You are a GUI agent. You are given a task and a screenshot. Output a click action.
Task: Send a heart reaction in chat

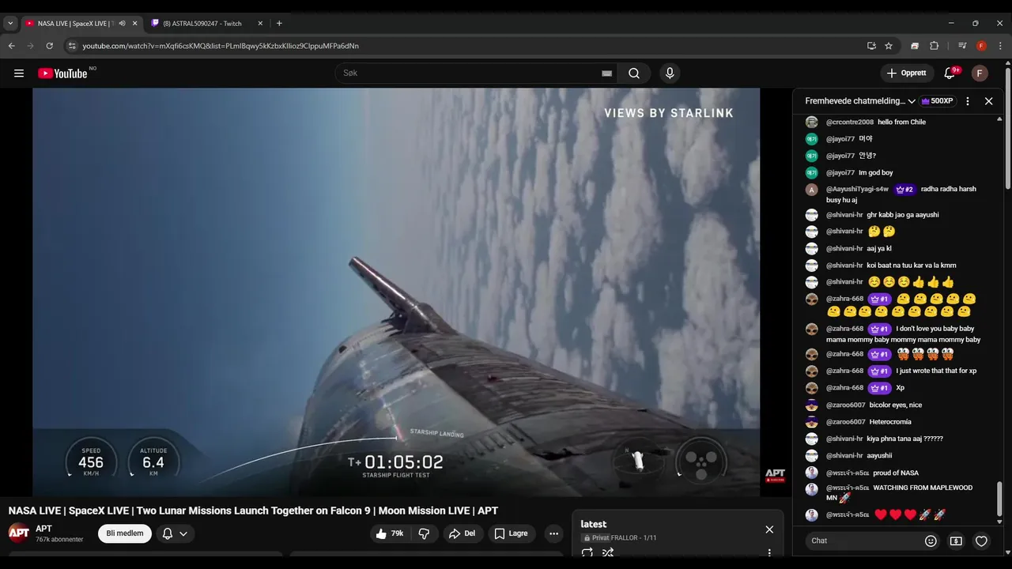tap(981, 541)
